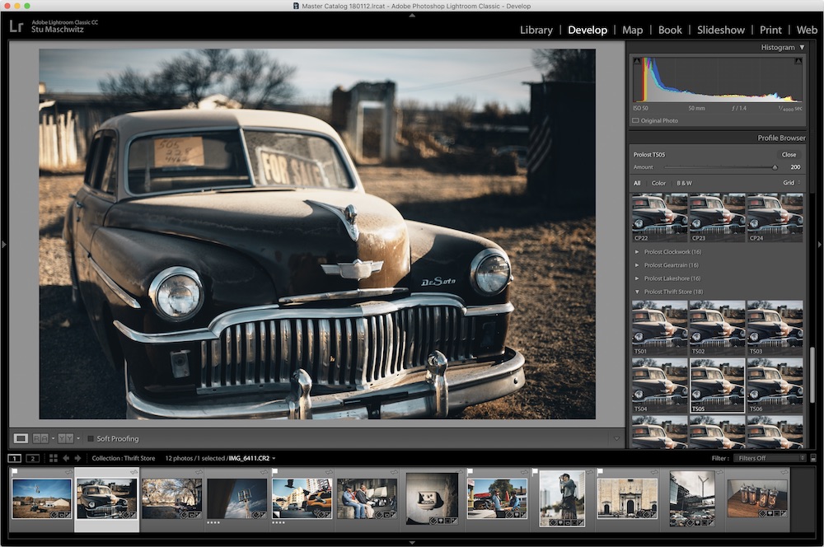Viewport: 824px width, 547px height.
Task: Apply the CP23 profile thumbnail
Action: pyautogui.click(x=717, y=217)
